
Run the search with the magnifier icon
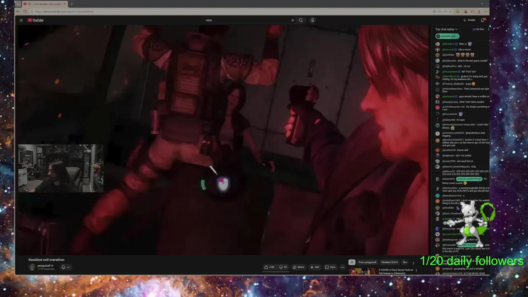tap(301, 20)
